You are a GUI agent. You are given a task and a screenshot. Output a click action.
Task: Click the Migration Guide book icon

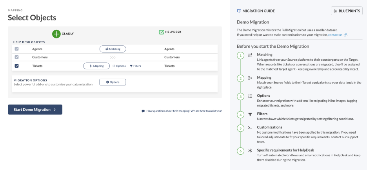239,11
